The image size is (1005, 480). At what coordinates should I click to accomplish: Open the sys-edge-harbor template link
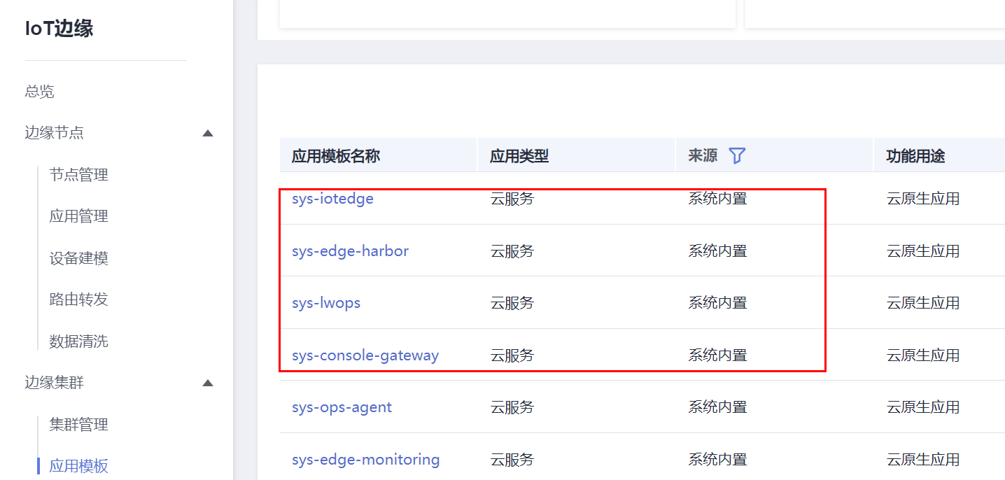(350, 250)
